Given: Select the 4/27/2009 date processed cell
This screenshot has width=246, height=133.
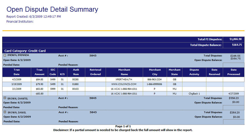Looking at the screenshot, I should pyautogui.click(x=233, y=93).
